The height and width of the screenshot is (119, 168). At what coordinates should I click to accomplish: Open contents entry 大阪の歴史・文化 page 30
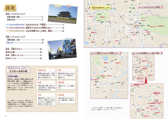pyautogui.click(x=25, y=40)
